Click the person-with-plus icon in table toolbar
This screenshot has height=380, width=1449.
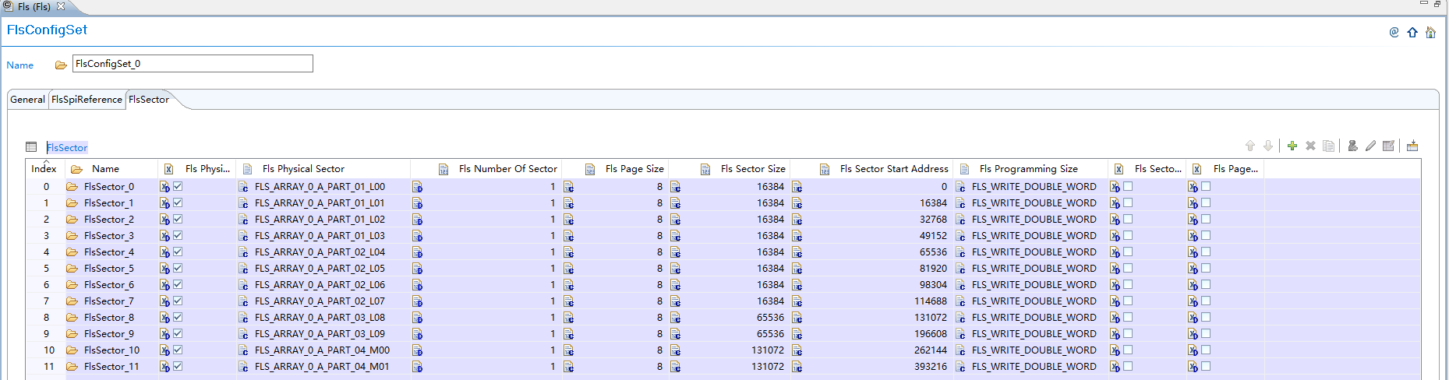[1352, 146]
